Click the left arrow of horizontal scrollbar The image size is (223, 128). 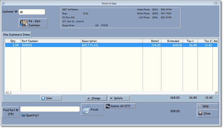click(x=6, y=93)
